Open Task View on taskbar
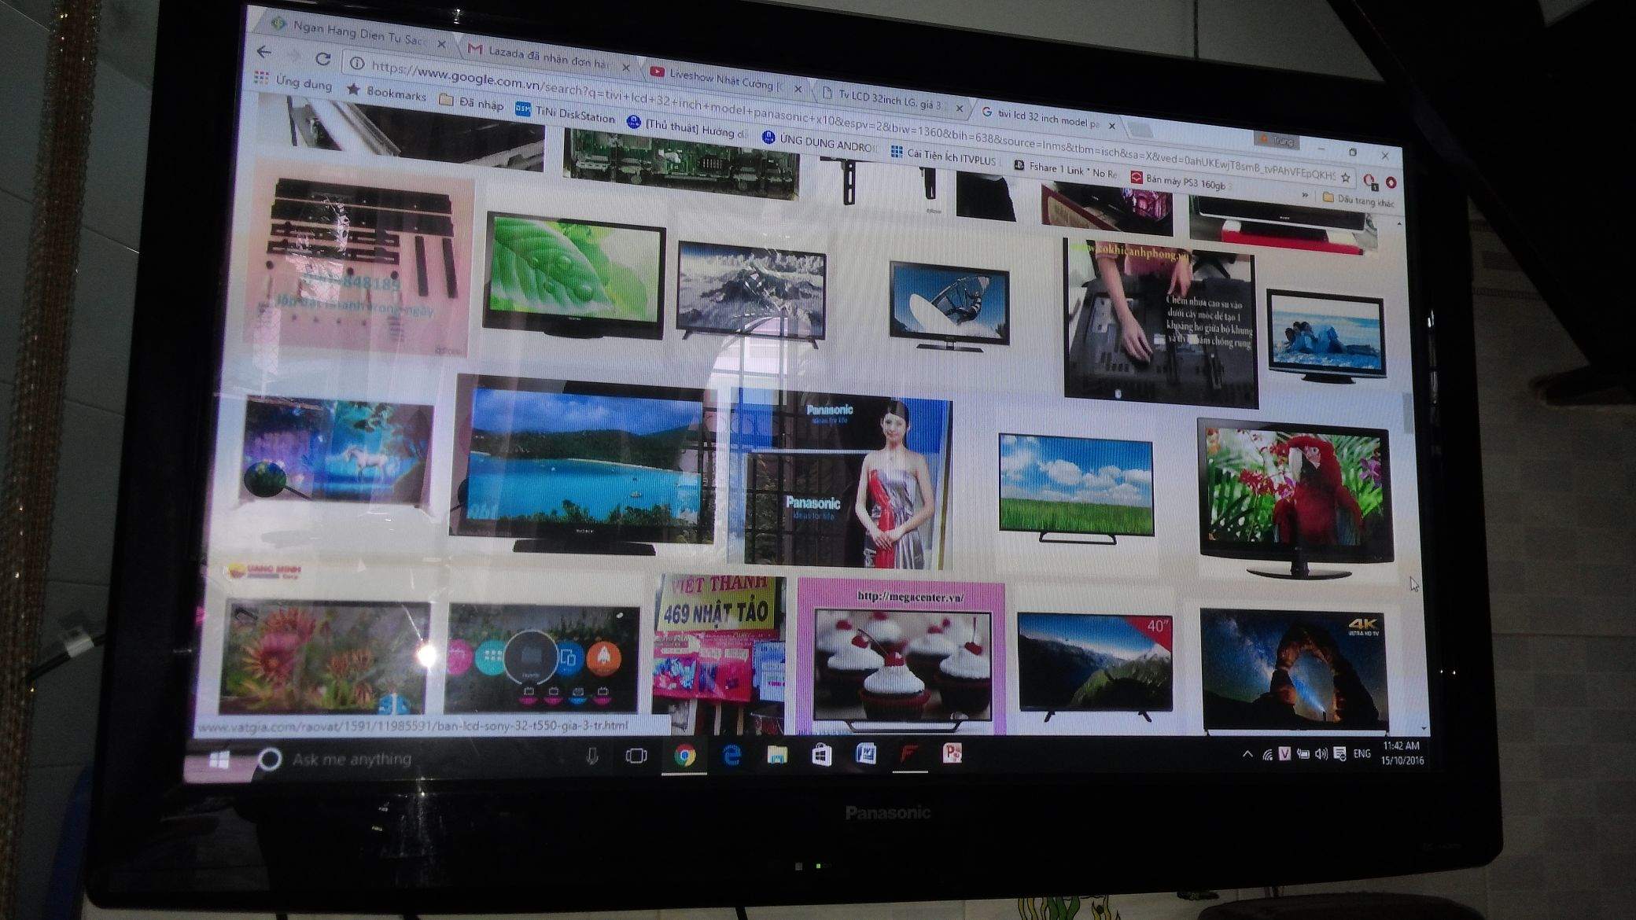The image size is (1636, 920). (636, 756)
